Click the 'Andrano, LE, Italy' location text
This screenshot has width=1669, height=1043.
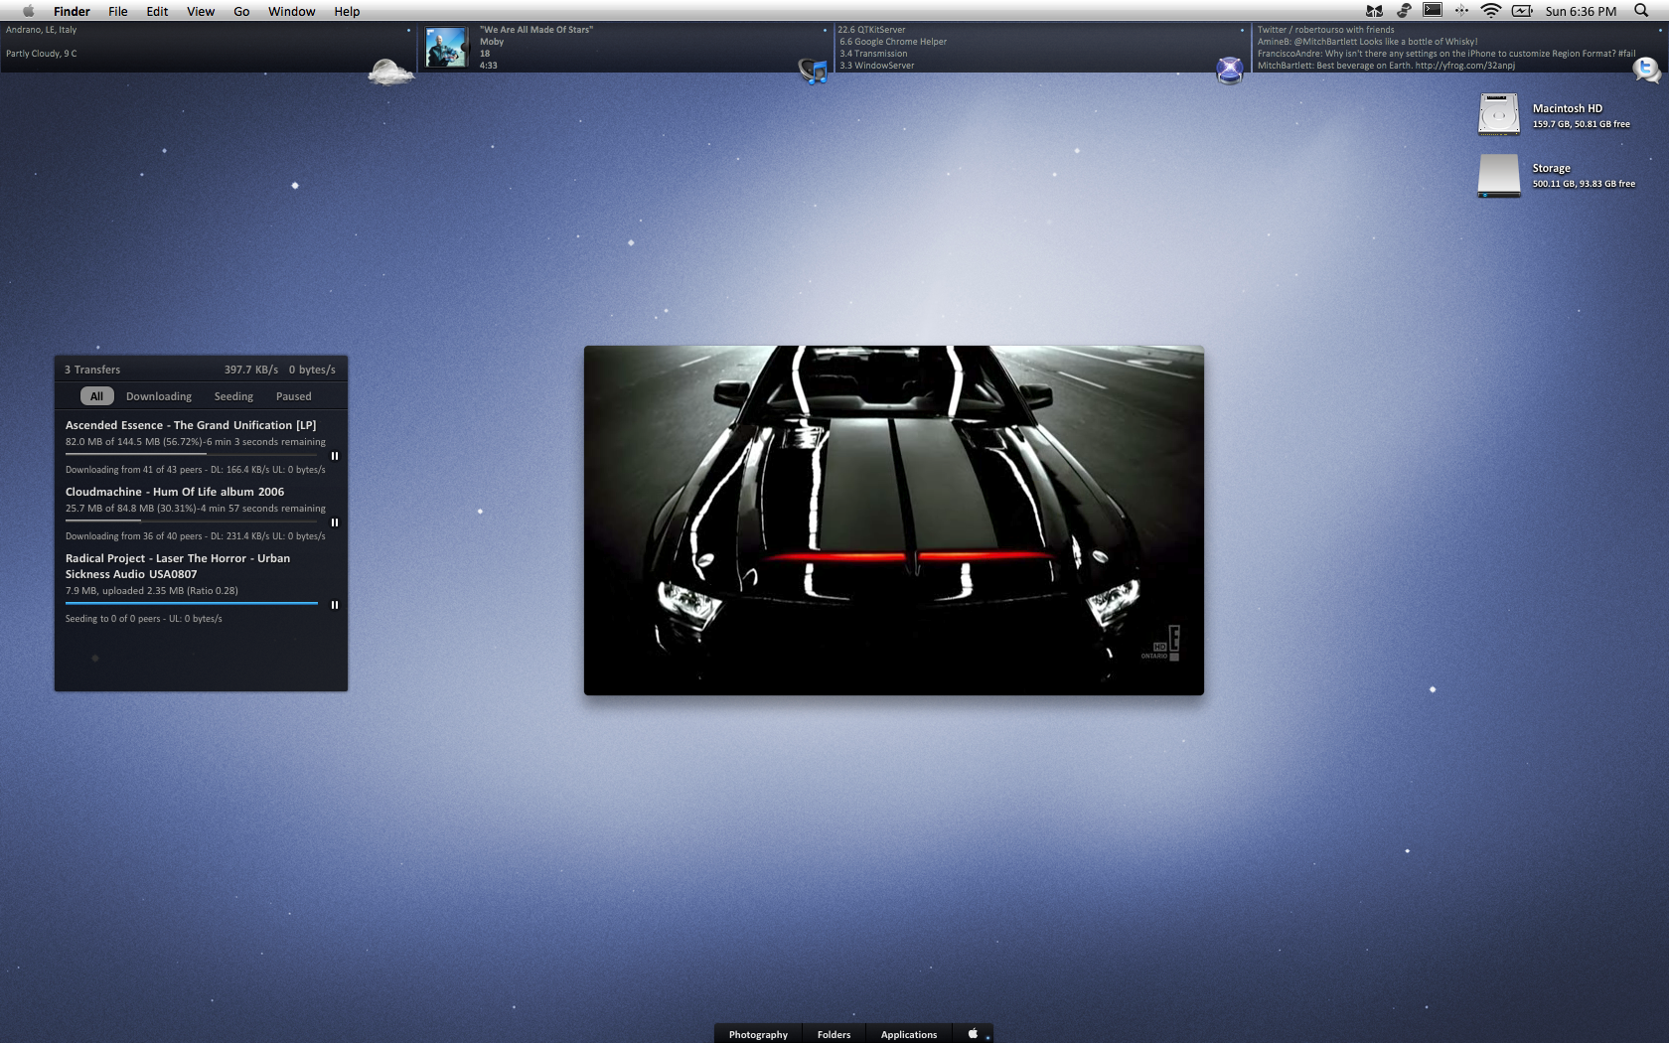42,30
